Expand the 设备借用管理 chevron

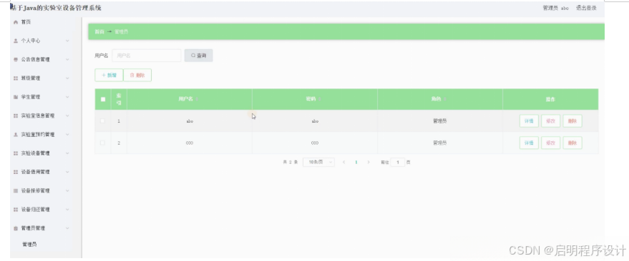(67, 173)
